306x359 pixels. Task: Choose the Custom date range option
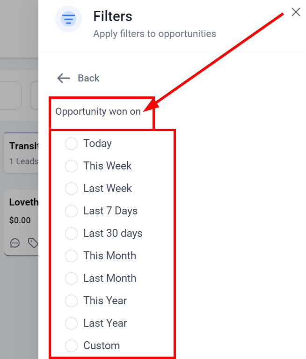[x=72, y=346]
